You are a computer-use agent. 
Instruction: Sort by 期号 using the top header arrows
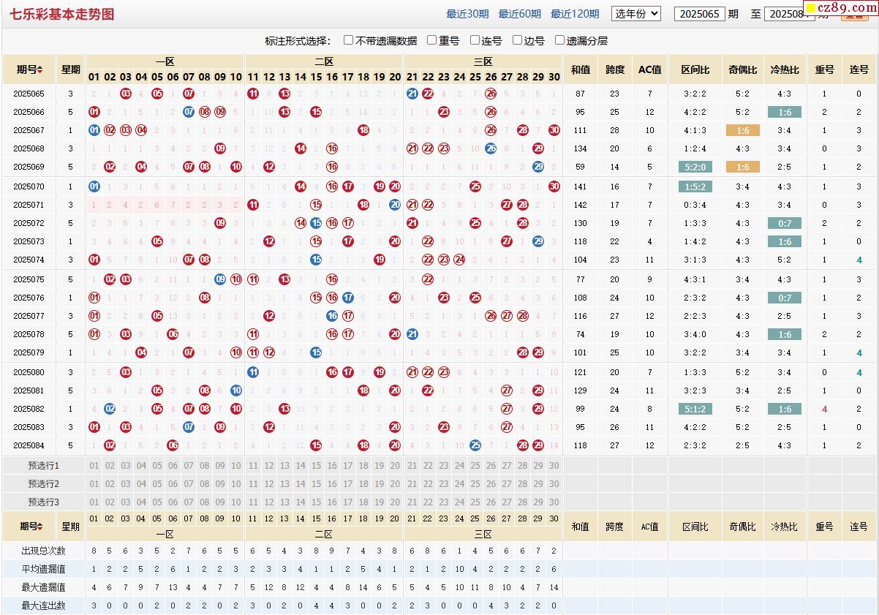tap(40, 69)
